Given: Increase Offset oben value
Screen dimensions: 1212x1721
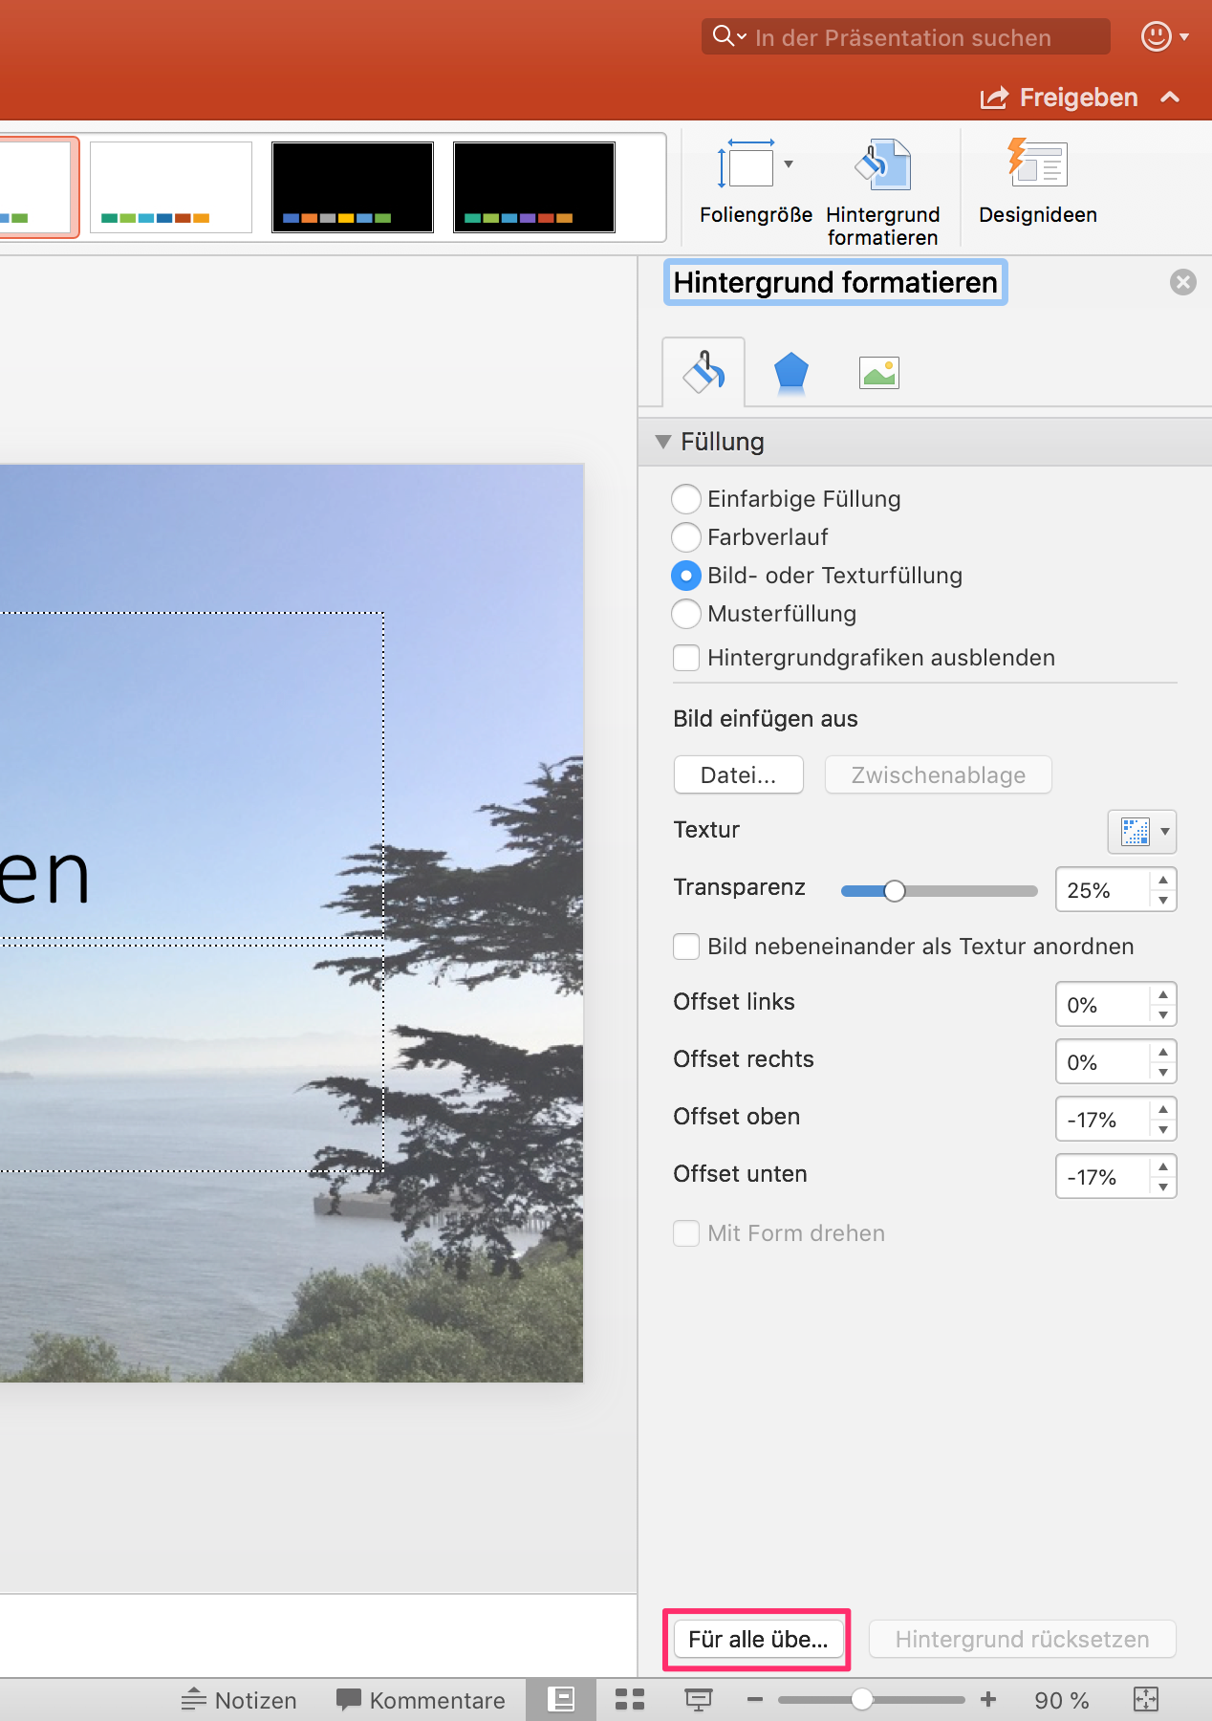Looking at the screenshot, I should [1163, 1109].
